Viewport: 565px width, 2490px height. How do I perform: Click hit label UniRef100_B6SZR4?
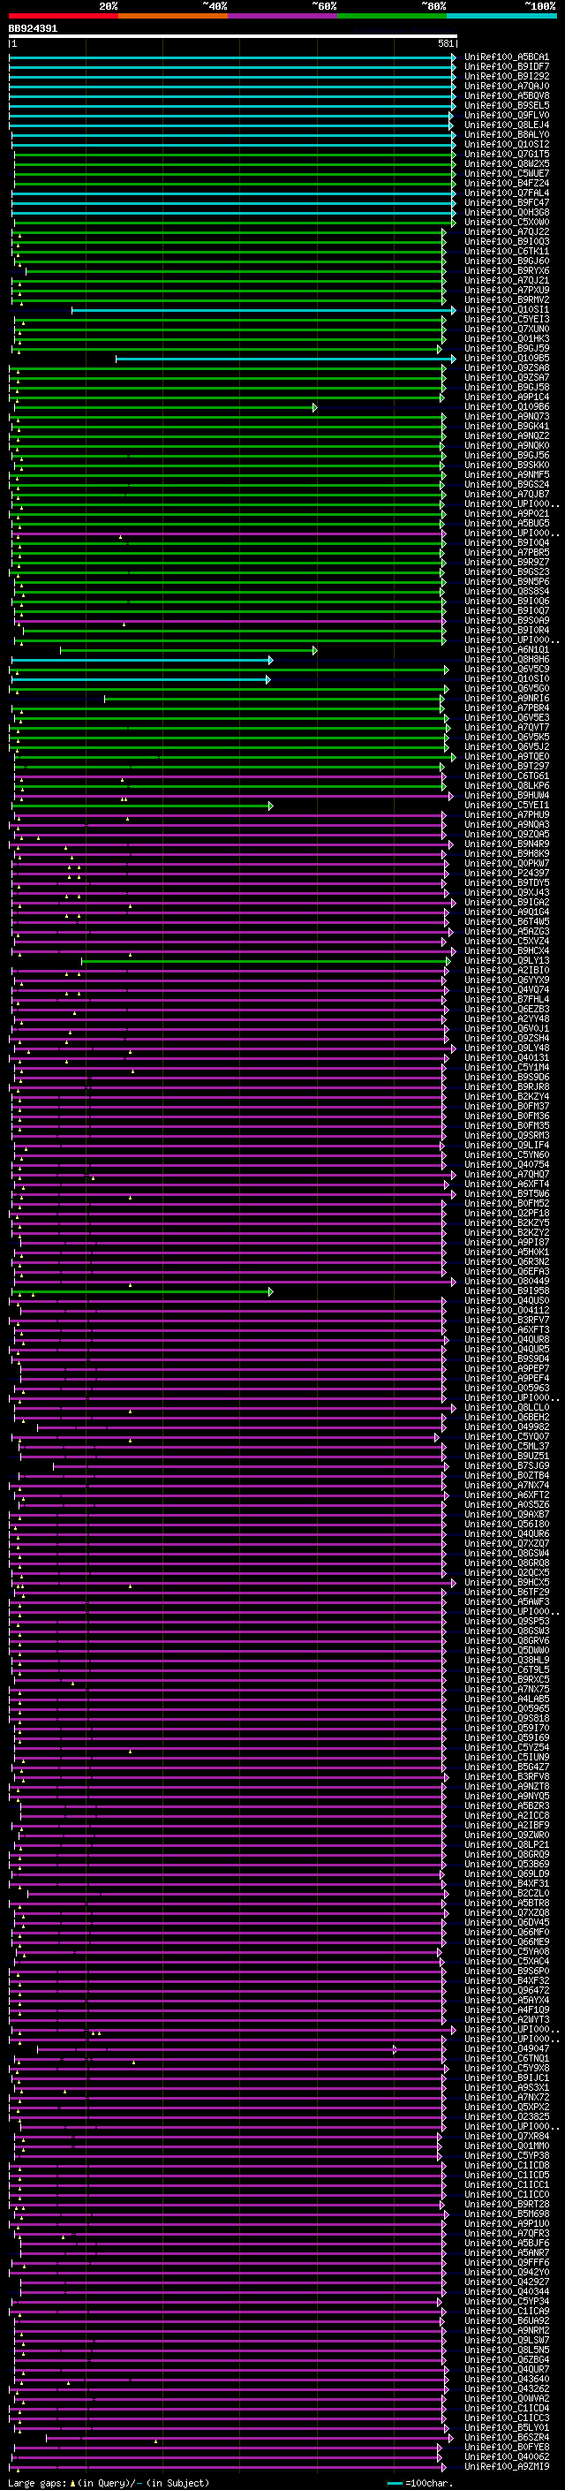tap(507, 2438)
